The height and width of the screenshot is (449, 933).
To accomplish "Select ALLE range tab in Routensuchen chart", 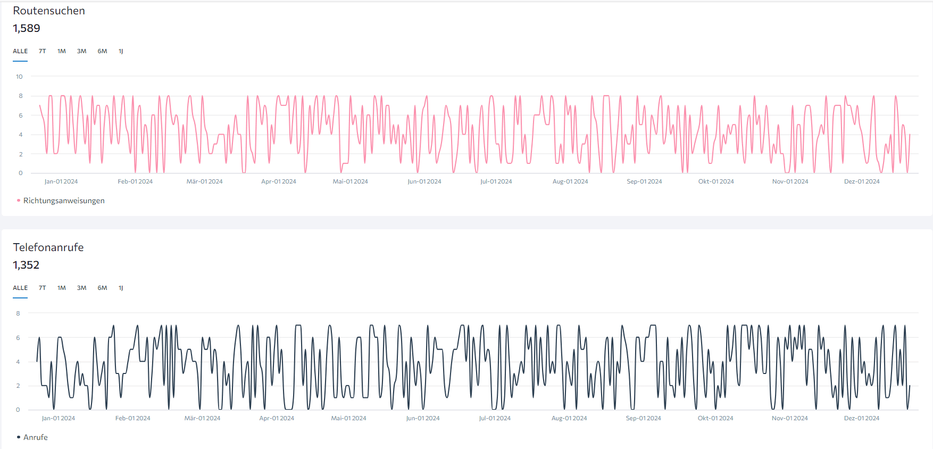I will pos(20,51).
